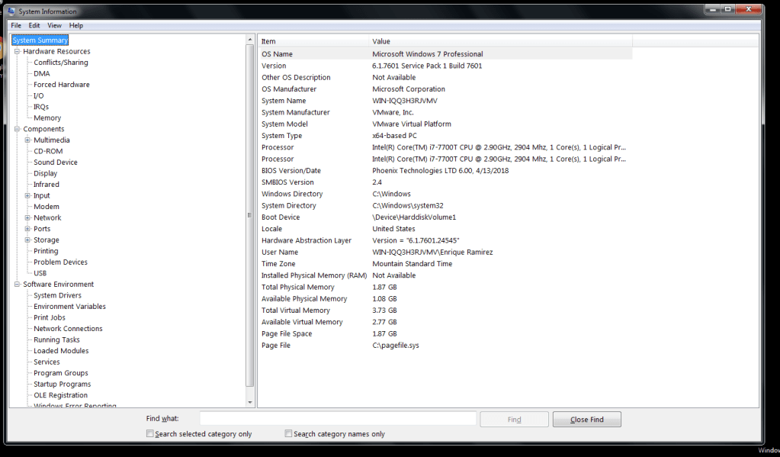
Task: Open the File menu
Action: point(16,25)
